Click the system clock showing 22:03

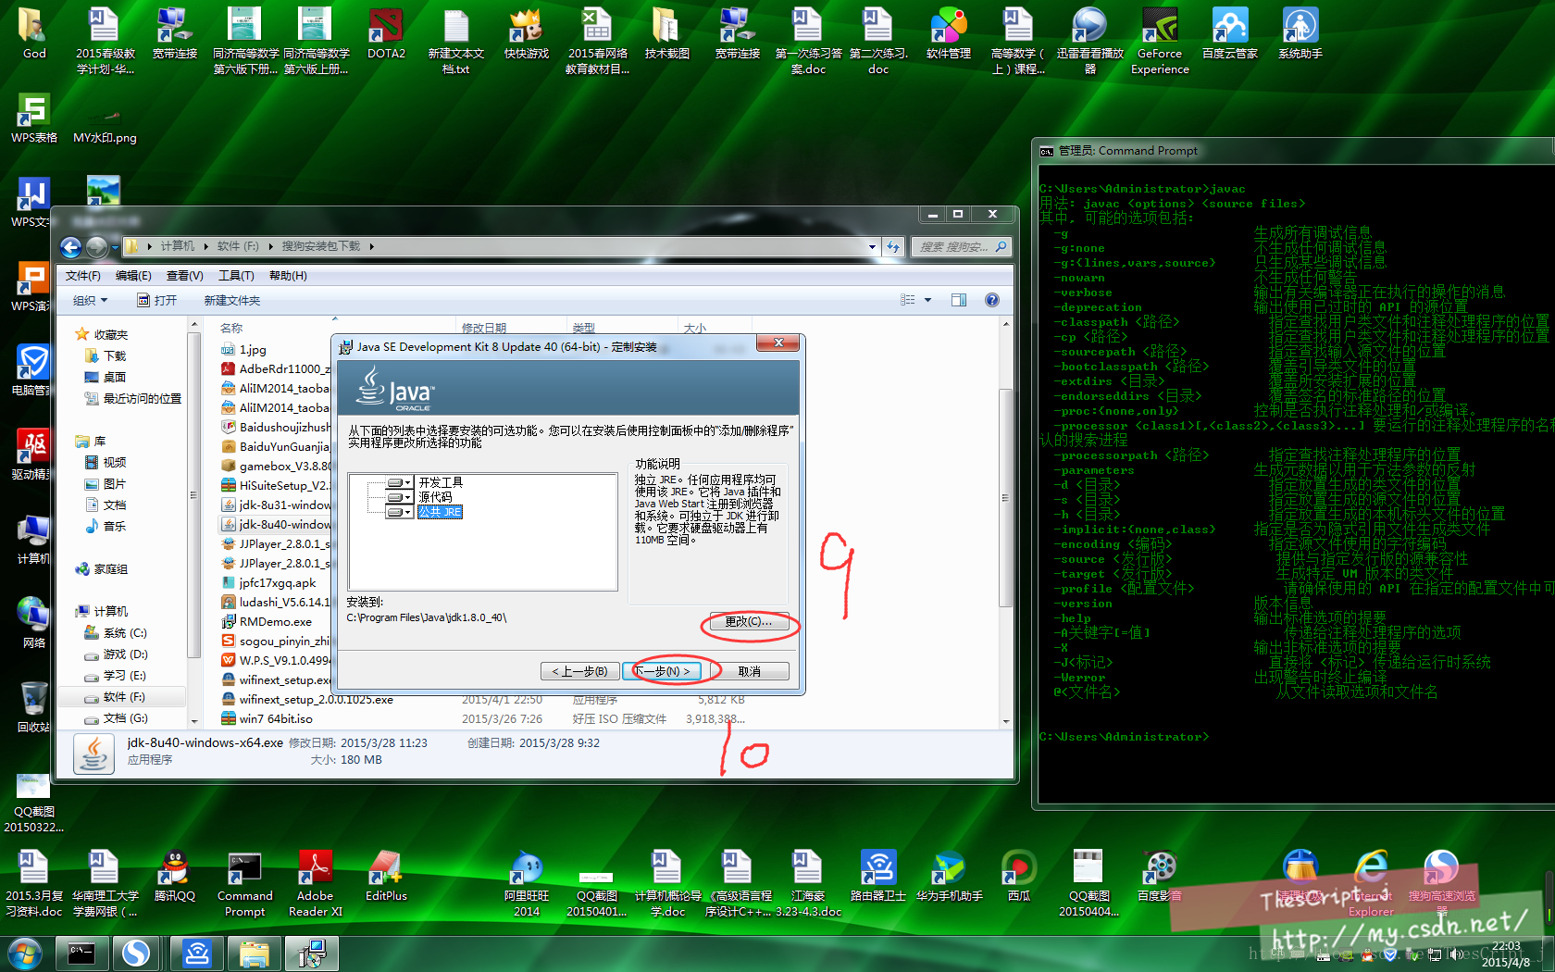pyautogui.click(x=1506, y=945)
